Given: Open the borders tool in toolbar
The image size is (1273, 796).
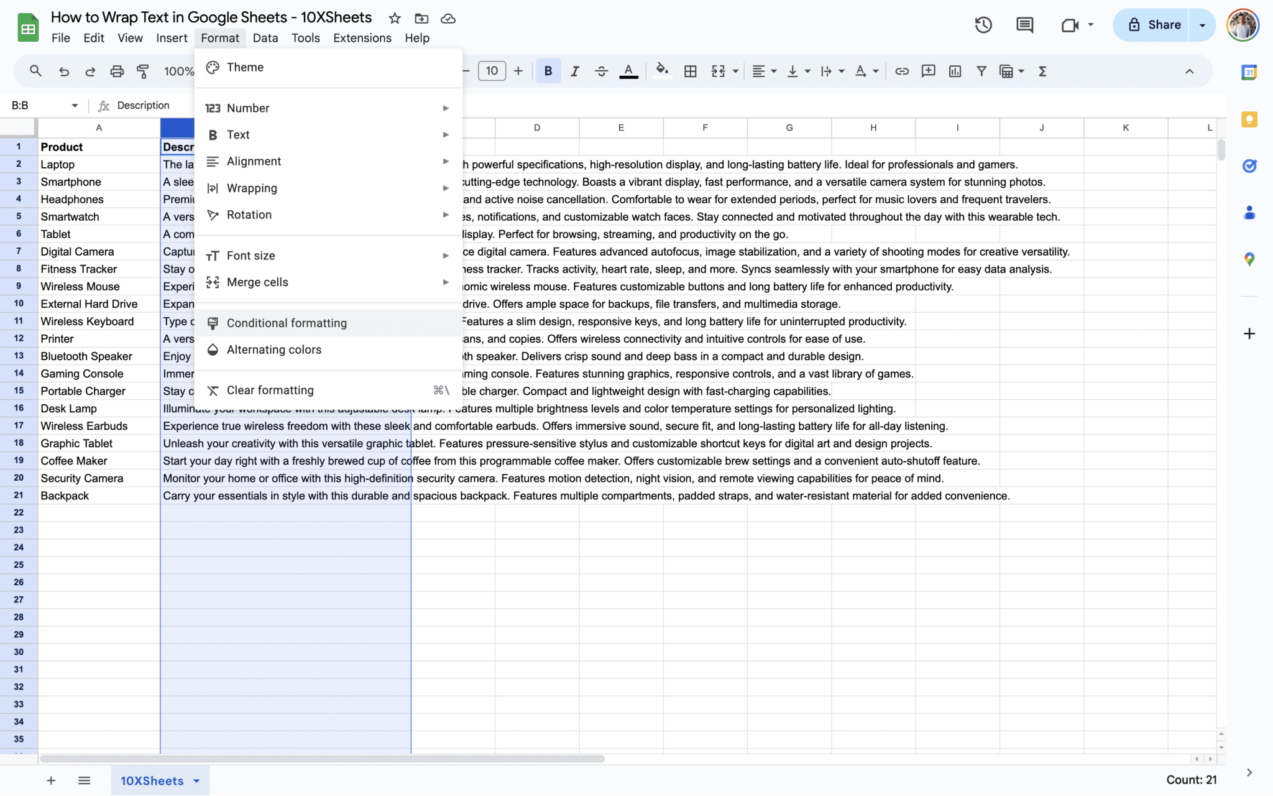Looking at the screenshot, I should click(x=690, y=72).
